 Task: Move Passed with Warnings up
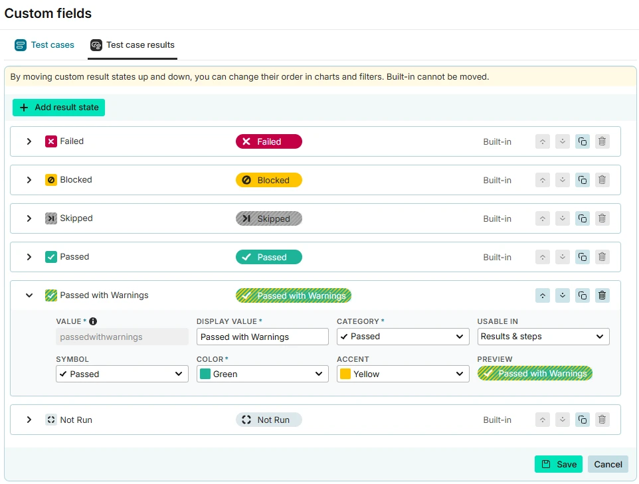click(x=543, y=295)
